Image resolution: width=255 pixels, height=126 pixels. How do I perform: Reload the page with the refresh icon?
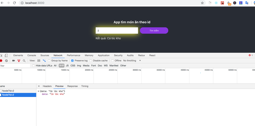click(14, 3)
